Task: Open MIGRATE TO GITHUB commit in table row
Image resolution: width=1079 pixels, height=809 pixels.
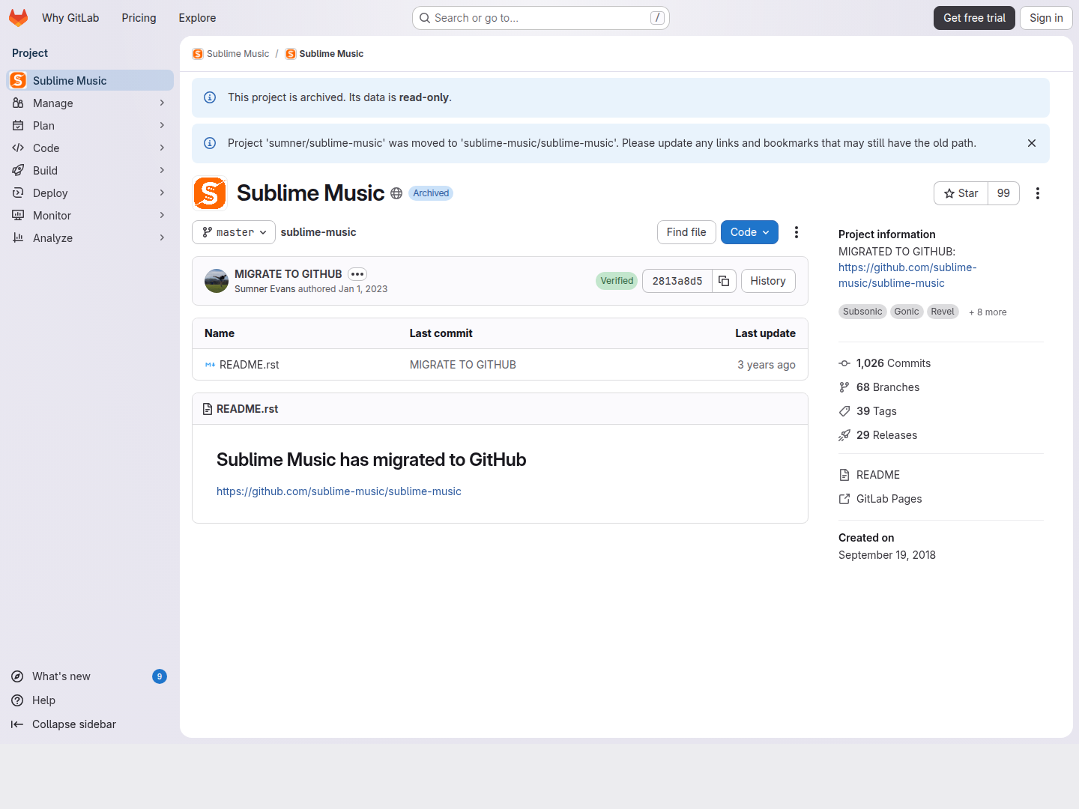Action: tap(462, 365)
